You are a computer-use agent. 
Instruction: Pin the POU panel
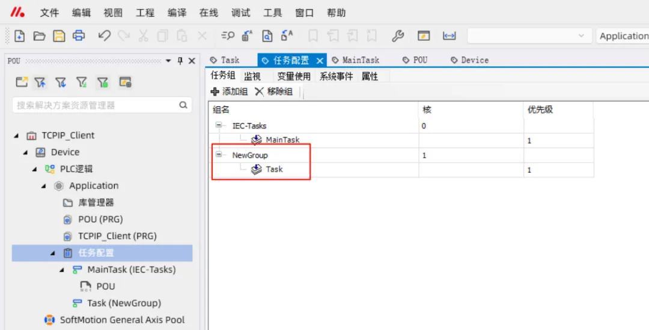(180, 61)
